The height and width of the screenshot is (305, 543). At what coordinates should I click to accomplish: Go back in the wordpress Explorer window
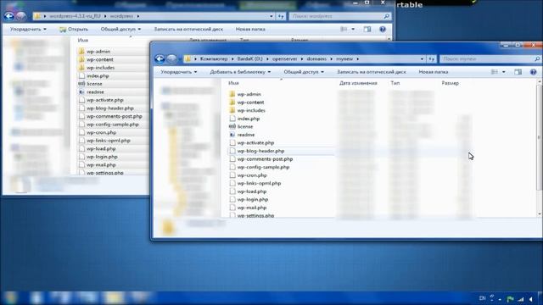(9, 16)
